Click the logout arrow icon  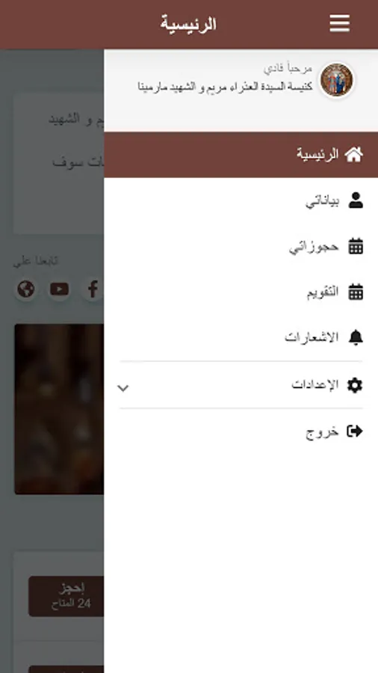355,431
